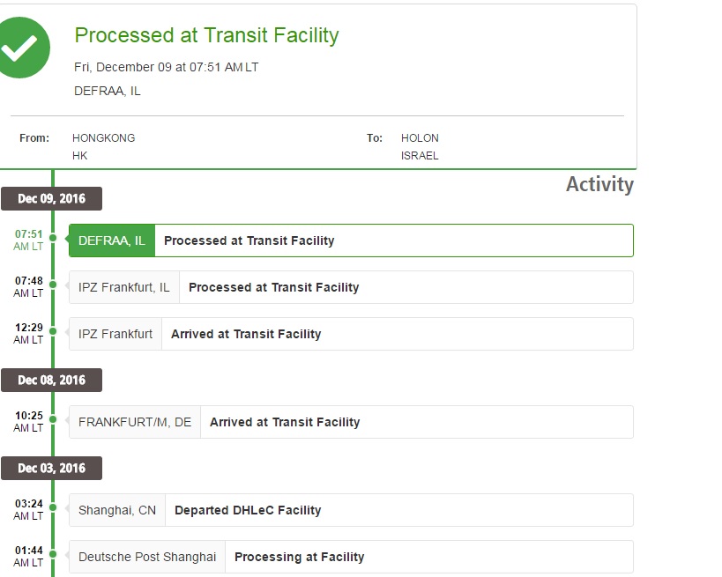Open the Departed DHLeC Facility entry
Viewport: 722px width, 577px height.
[248, 510]
